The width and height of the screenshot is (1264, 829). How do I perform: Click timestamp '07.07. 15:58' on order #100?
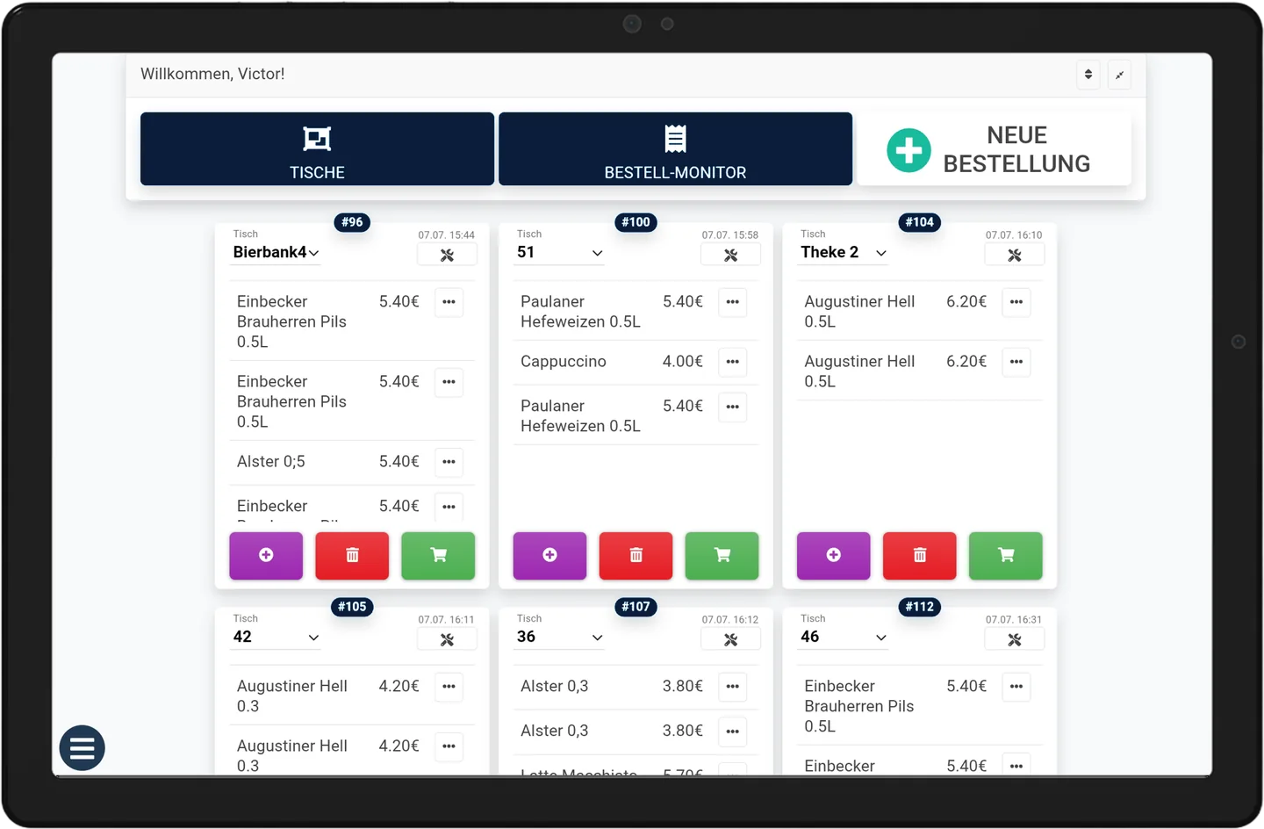click(730, 235)
